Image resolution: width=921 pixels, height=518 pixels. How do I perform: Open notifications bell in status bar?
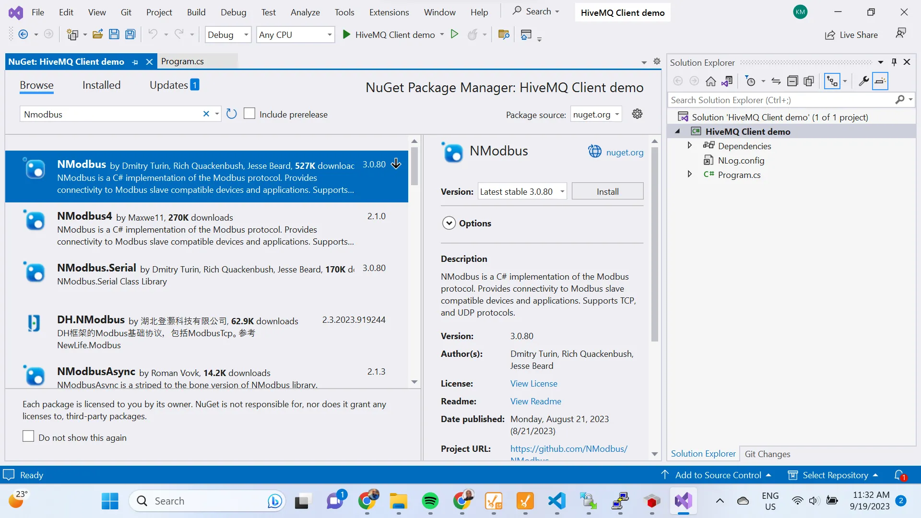(900, 475)
